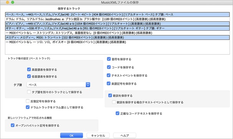Open help with ヘルプ button
This screenshot has height=139, width=233.
coord(125,136)
